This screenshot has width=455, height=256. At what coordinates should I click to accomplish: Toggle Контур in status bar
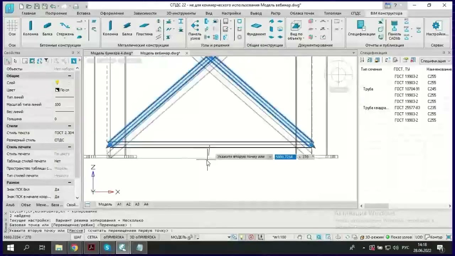coord(434,237)
